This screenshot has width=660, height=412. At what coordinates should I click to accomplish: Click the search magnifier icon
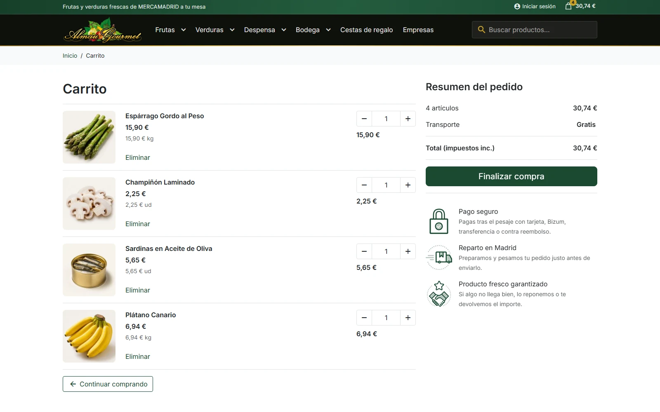[481, 30]
